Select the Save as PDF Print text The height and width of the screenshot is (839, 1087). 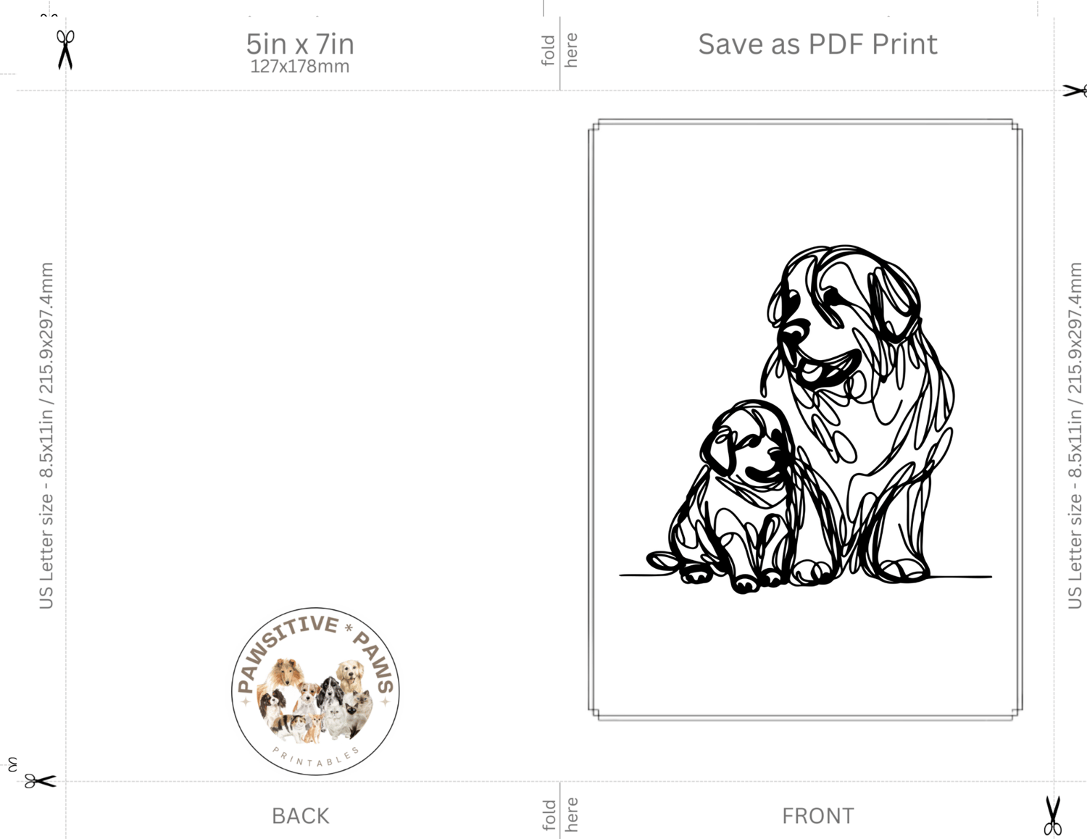pos(817,44)
